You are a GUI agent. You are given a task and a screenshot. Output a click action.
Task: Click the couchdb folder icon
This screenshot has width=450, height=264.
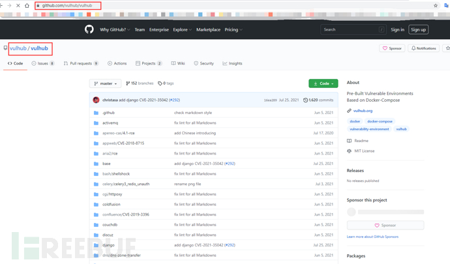[x=96, y=225]
